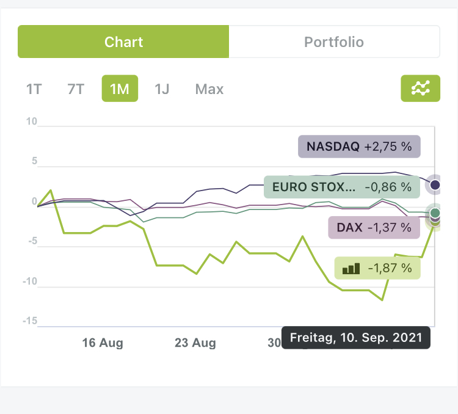Click the -15 y-axis label

(29, 322)
